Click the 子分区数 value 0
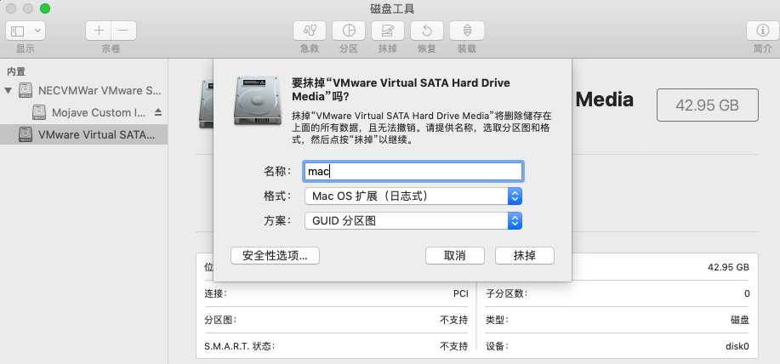780x364 pixels. pyautogui.click(x=747, y=293)
